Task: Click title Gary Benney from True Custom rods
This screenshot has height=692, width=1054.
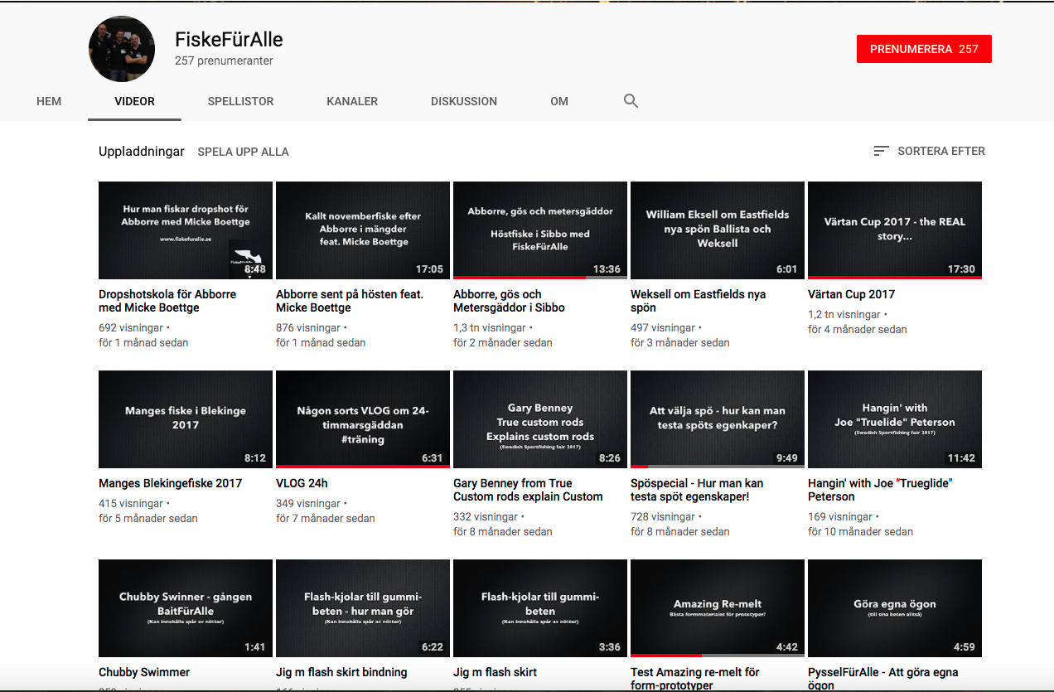Action: point(528,490)
